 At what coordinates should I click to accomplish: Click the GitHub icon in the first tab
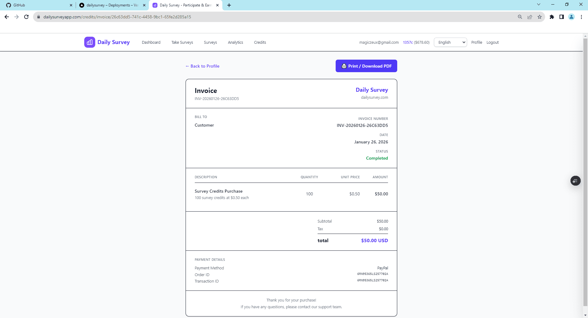click(9, 5)
